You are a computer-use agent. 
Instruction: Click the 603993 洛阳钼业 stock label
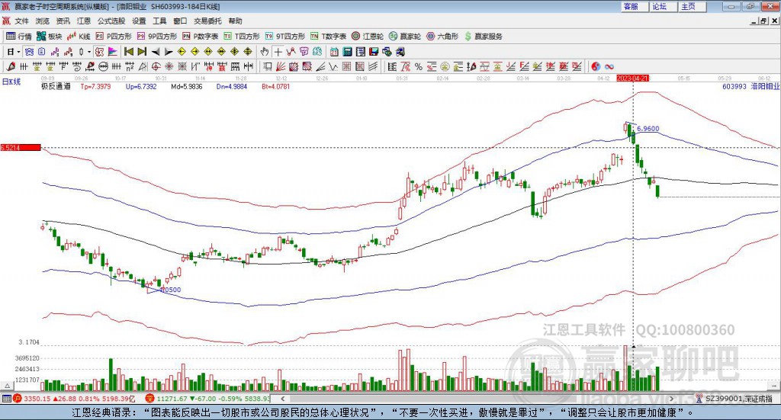point(750,86)
